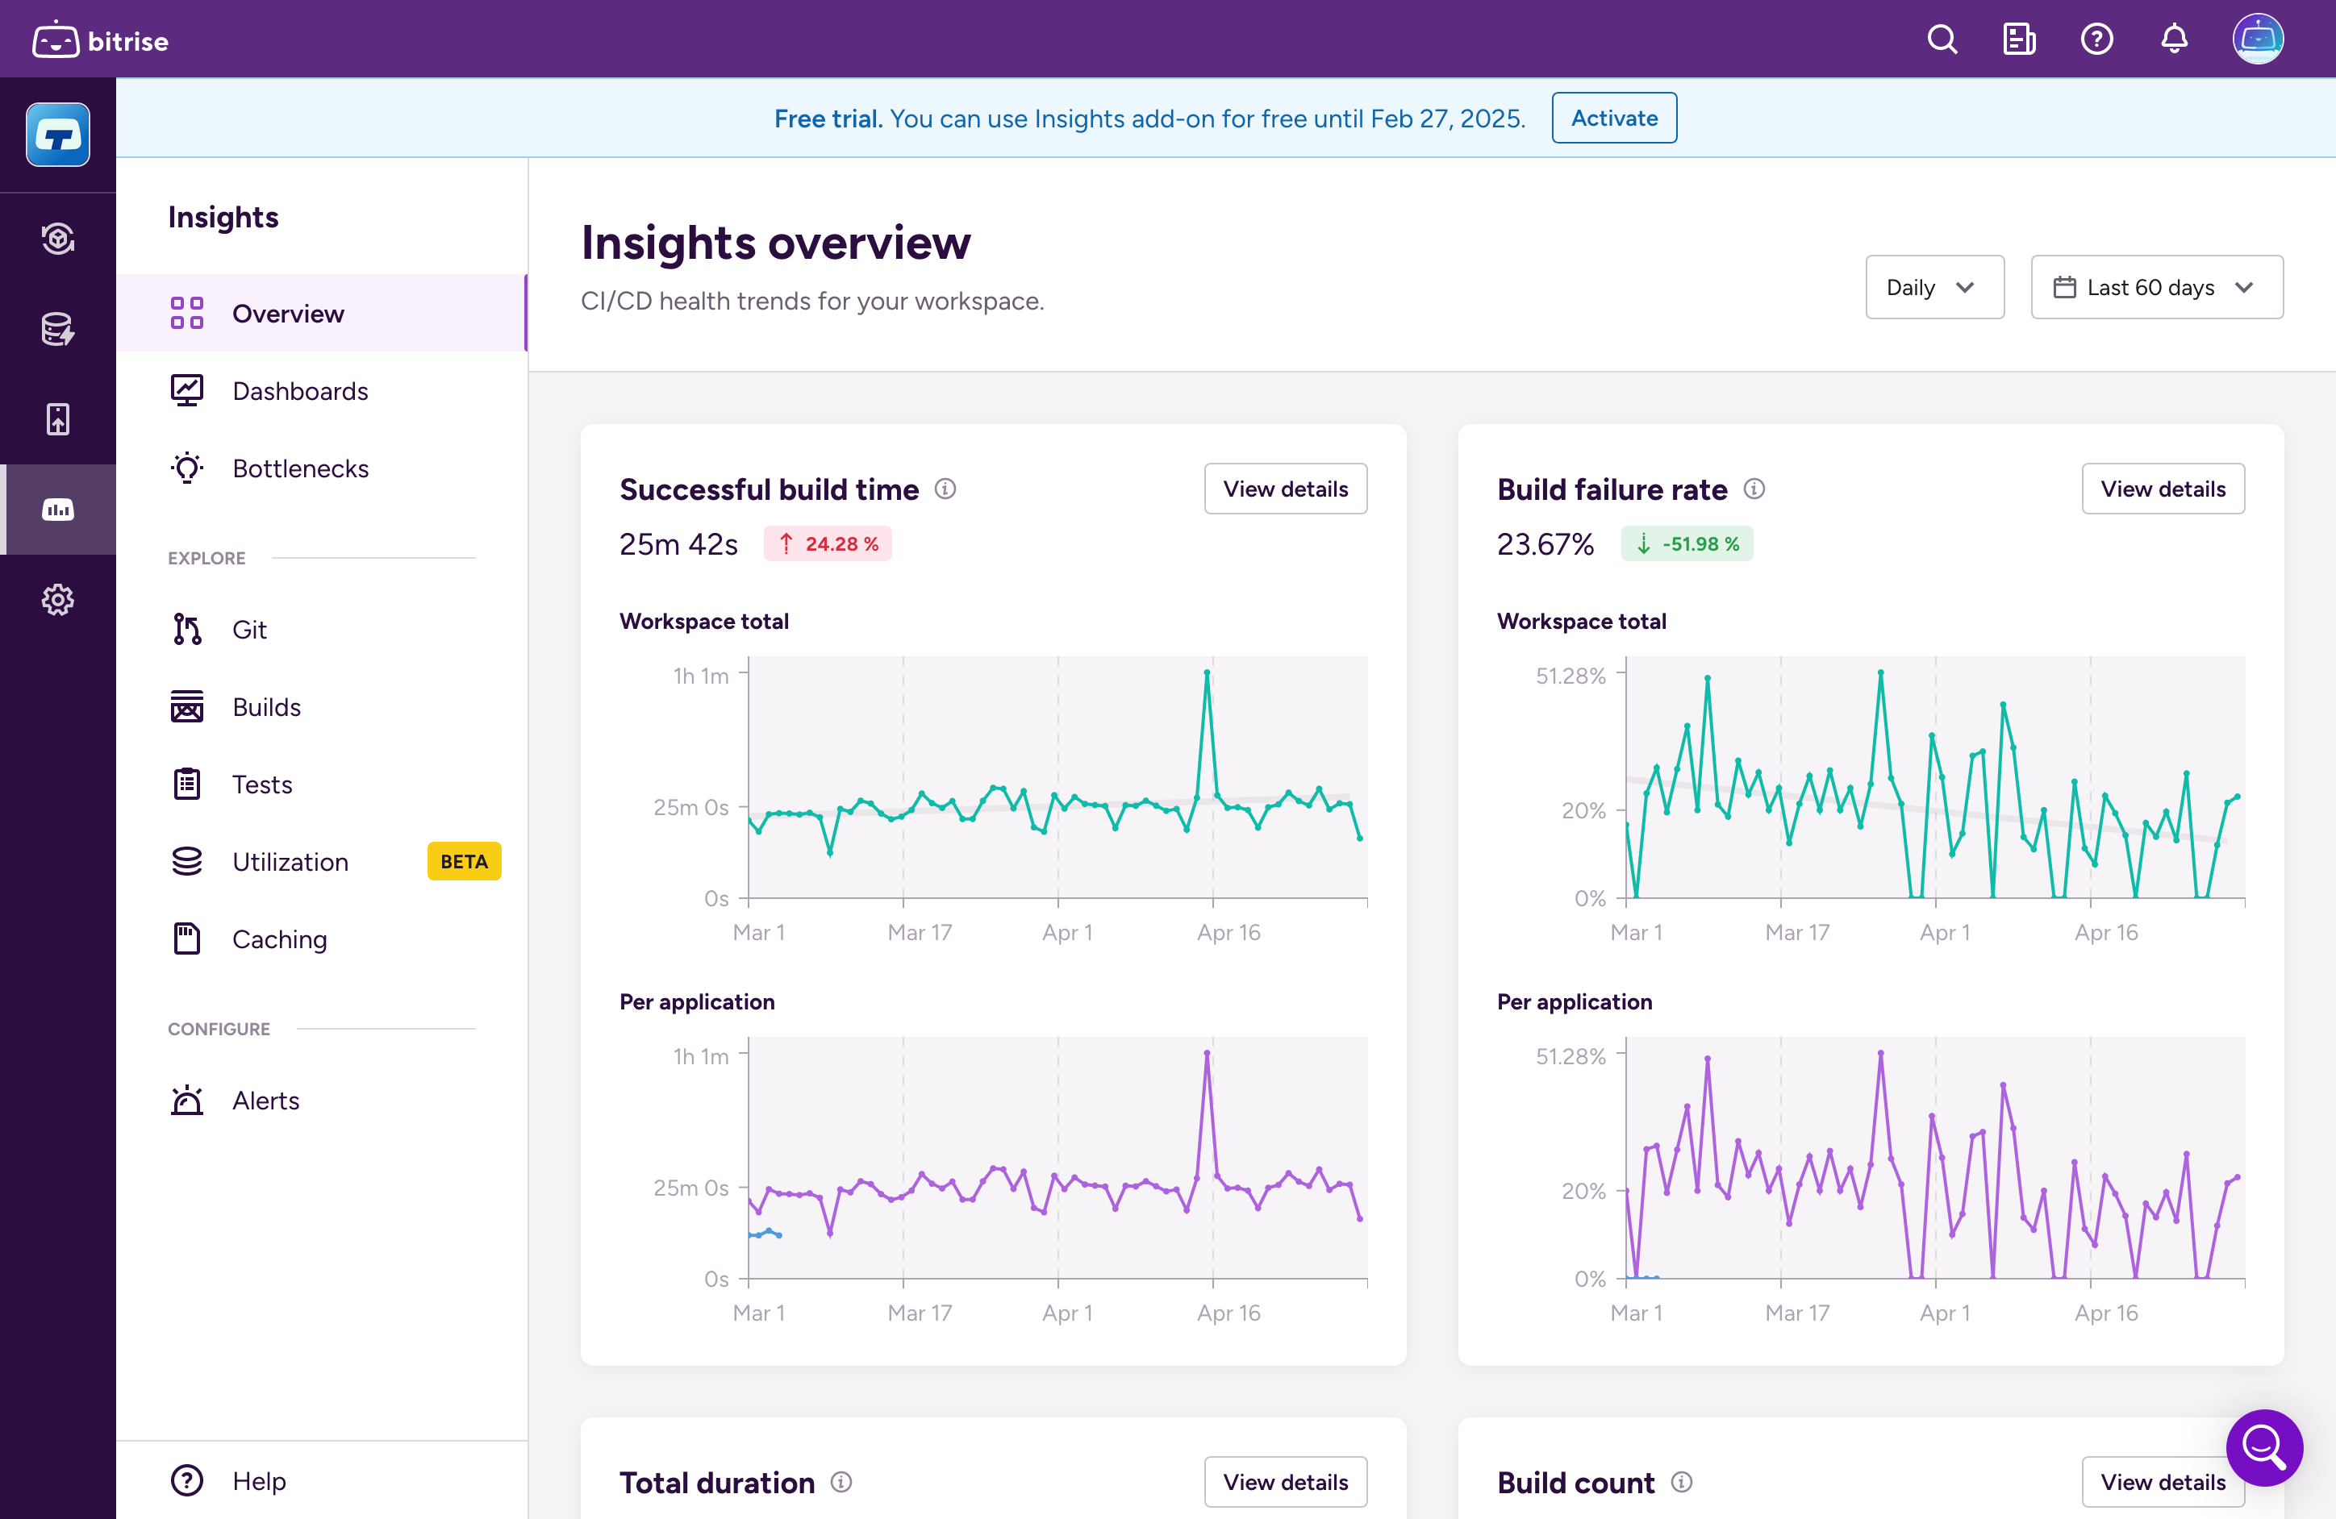
Task: Go to Bottlenecks page
Action: click(299, 468)
